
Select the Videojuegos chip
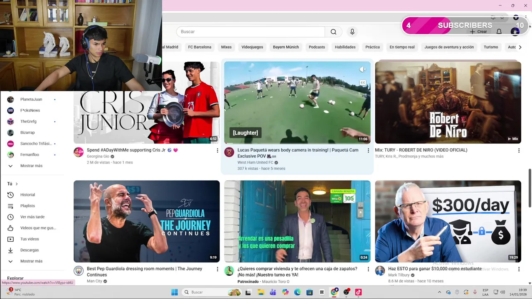[252, 47]
